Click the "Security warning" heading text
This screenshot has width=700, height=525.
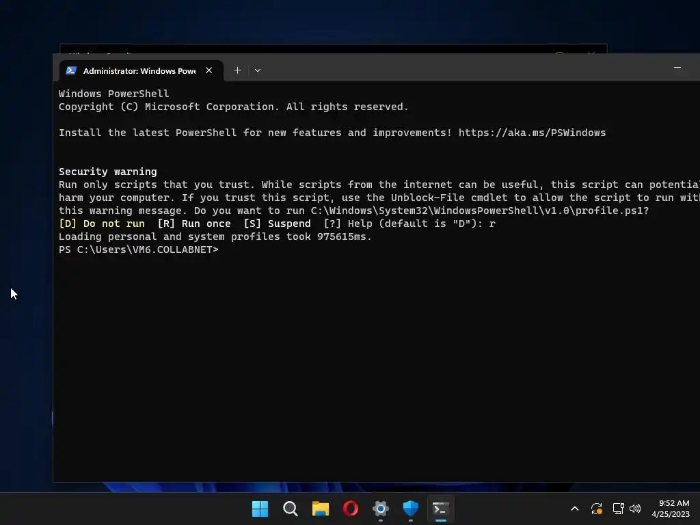coord(107,172)
